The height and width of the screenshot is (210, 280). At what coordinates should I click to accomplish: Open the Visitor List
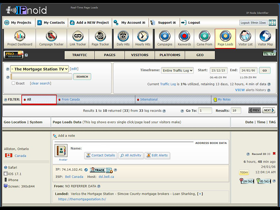246,38
